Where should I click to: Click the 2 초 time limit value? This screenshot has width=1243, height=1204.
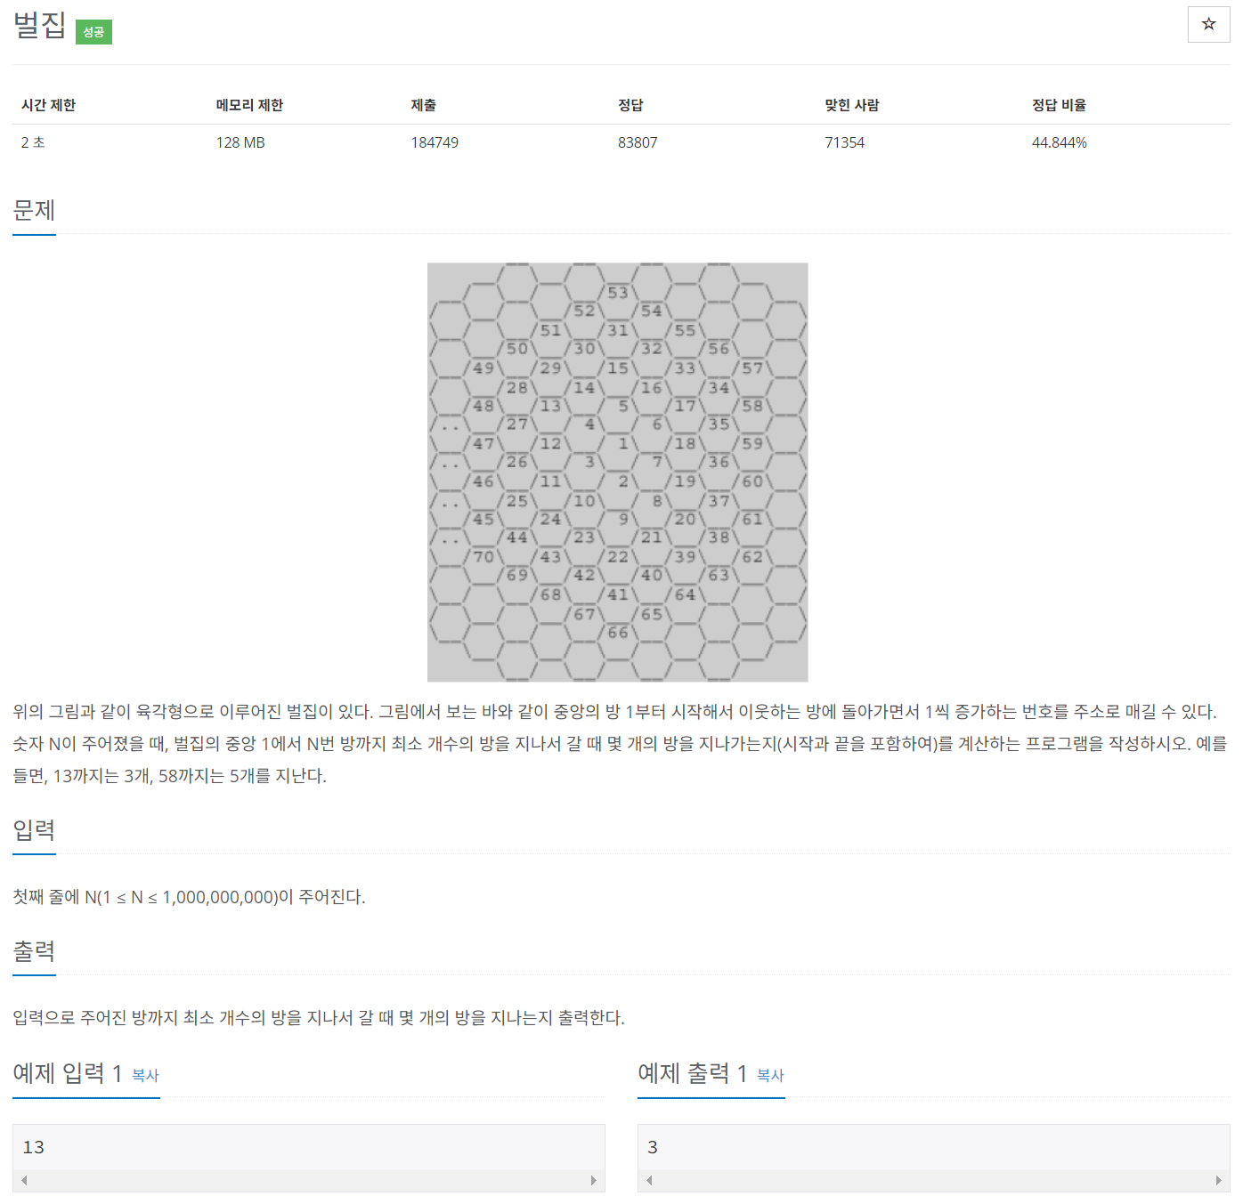point(33,142)
